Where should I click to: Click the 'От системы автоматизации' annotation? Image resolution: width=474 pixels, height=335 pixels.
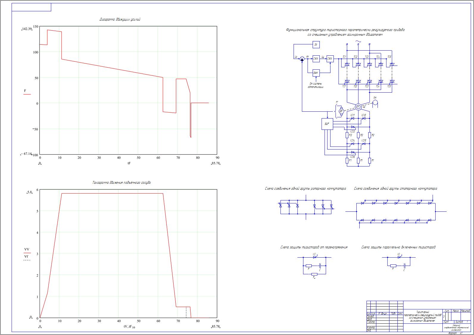(x=316, y=85)
